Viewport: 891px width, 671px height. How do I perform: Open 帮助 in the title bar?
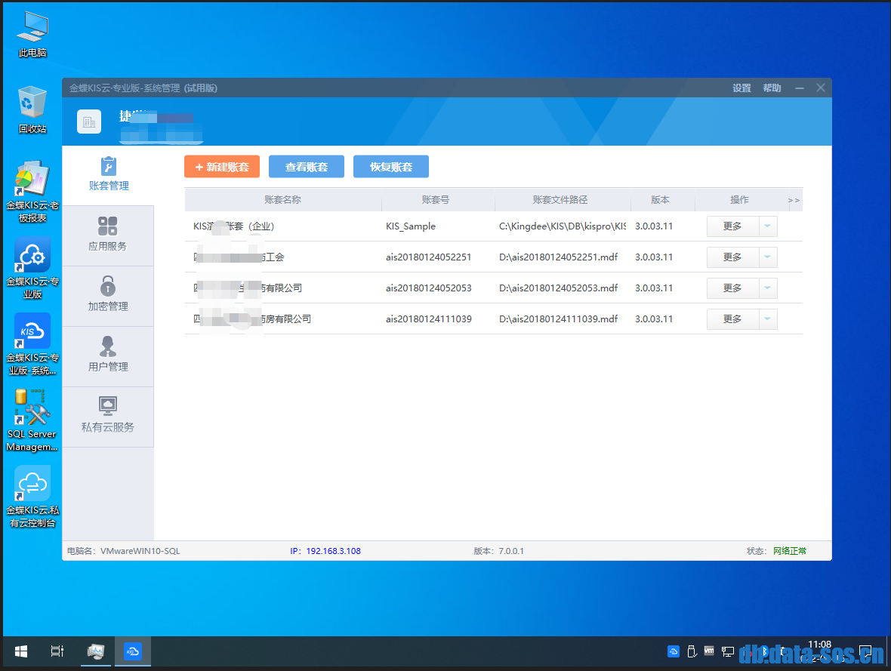[772, 88]
